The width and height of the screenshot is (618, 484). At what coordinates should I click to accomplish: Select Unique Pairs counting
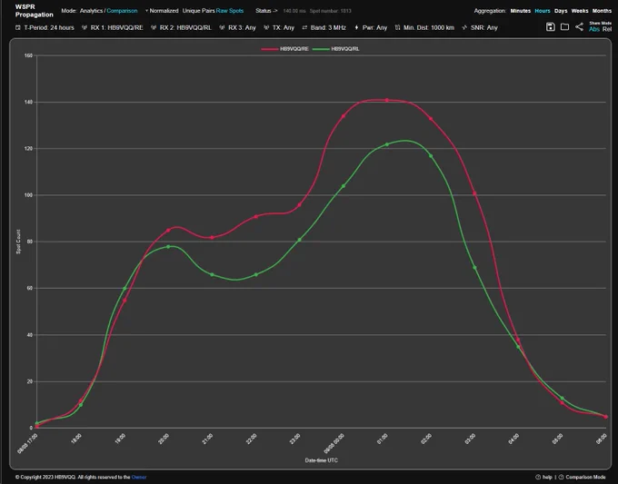pyautogui.click(x=198, y=11)
